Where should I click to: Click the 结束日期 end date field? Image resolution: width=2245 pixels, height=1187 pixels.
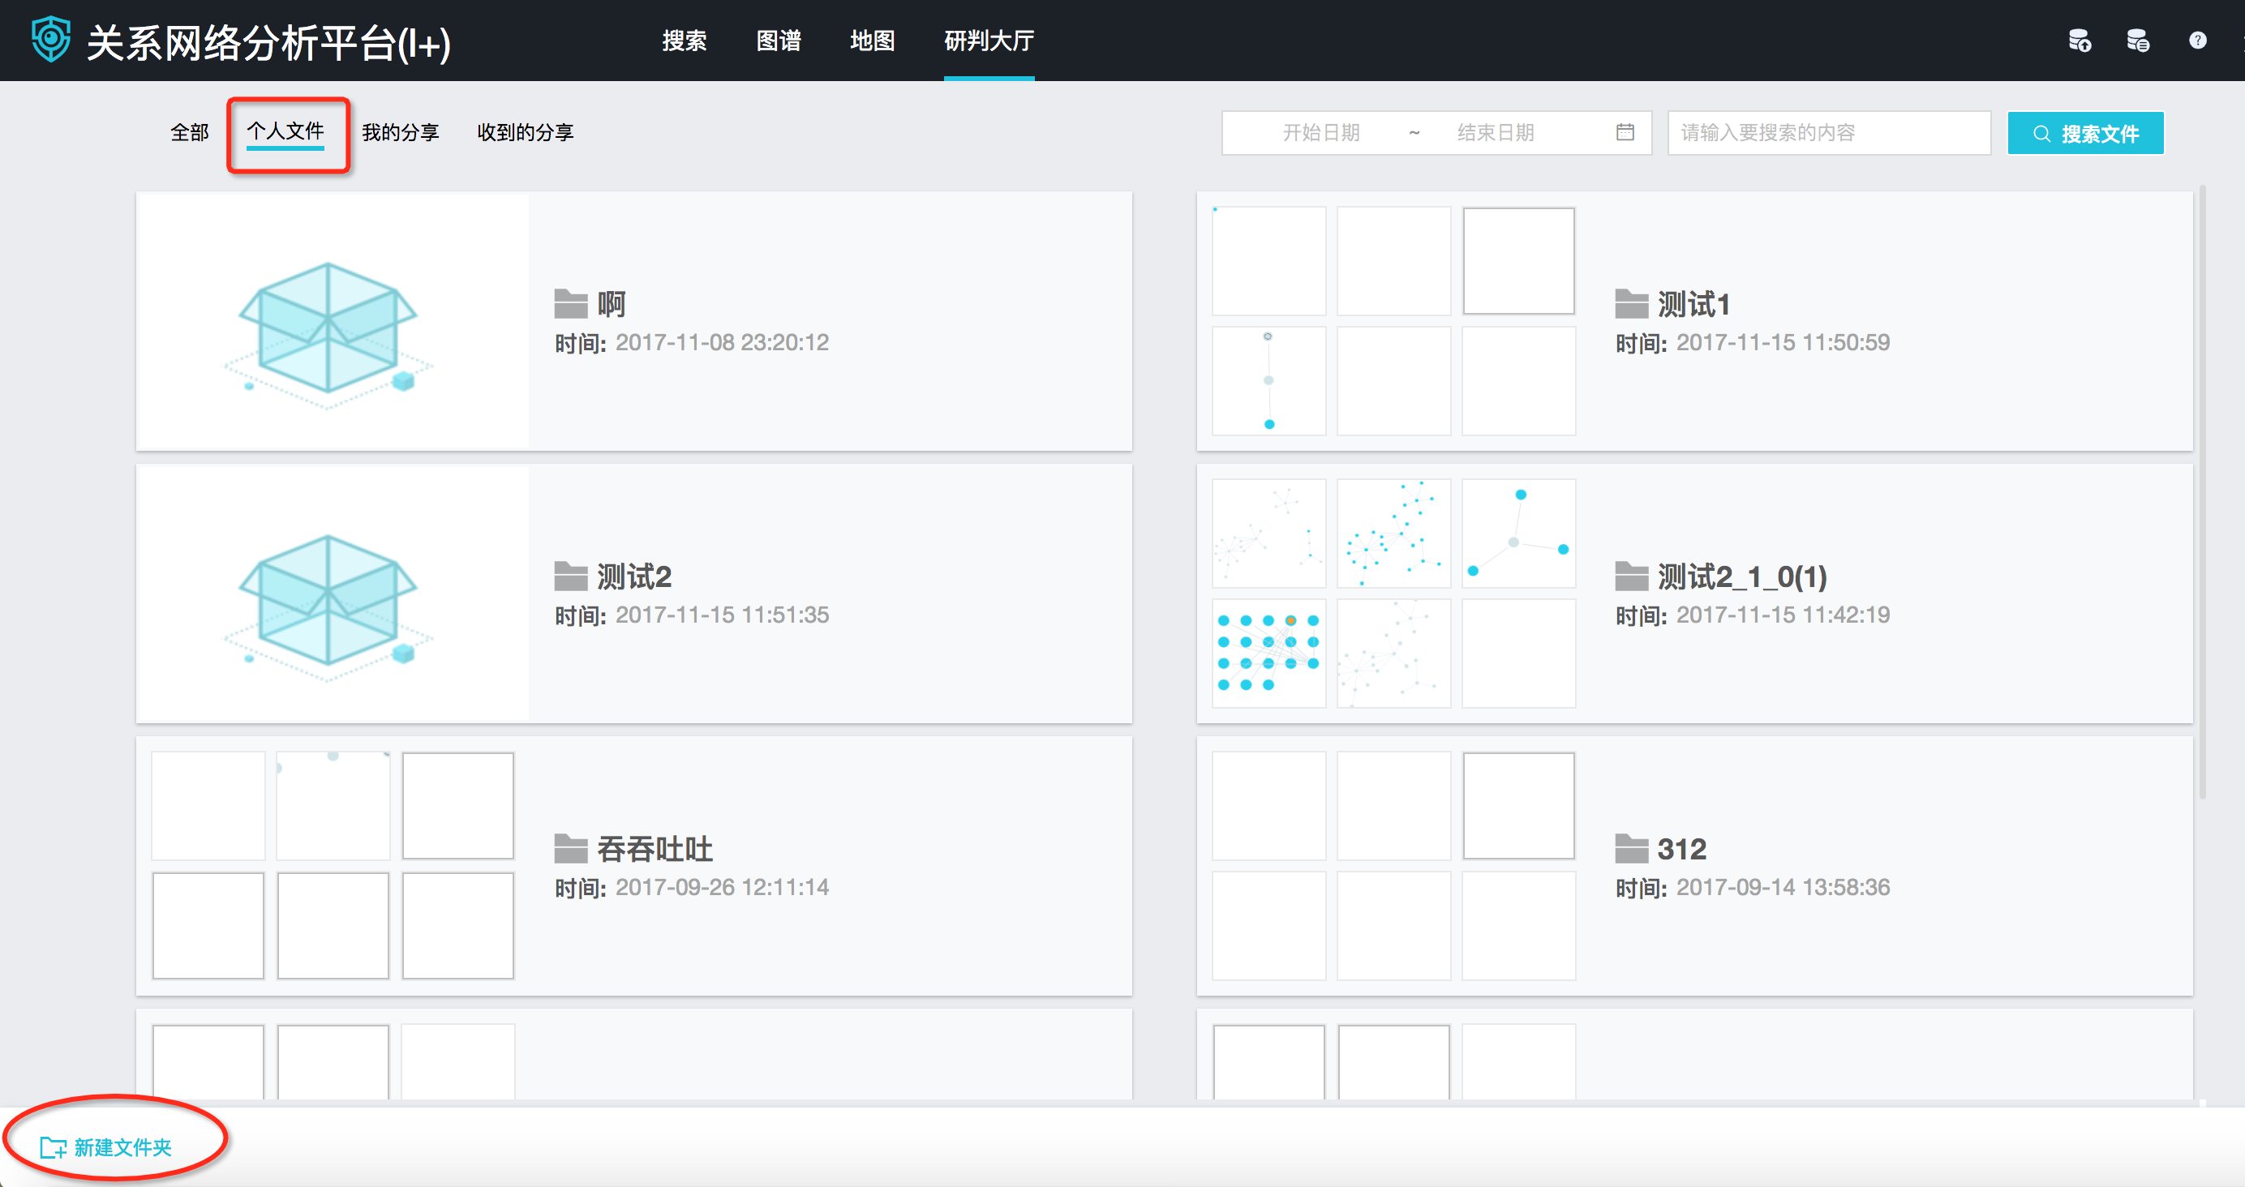click(x=1496, y=132)
